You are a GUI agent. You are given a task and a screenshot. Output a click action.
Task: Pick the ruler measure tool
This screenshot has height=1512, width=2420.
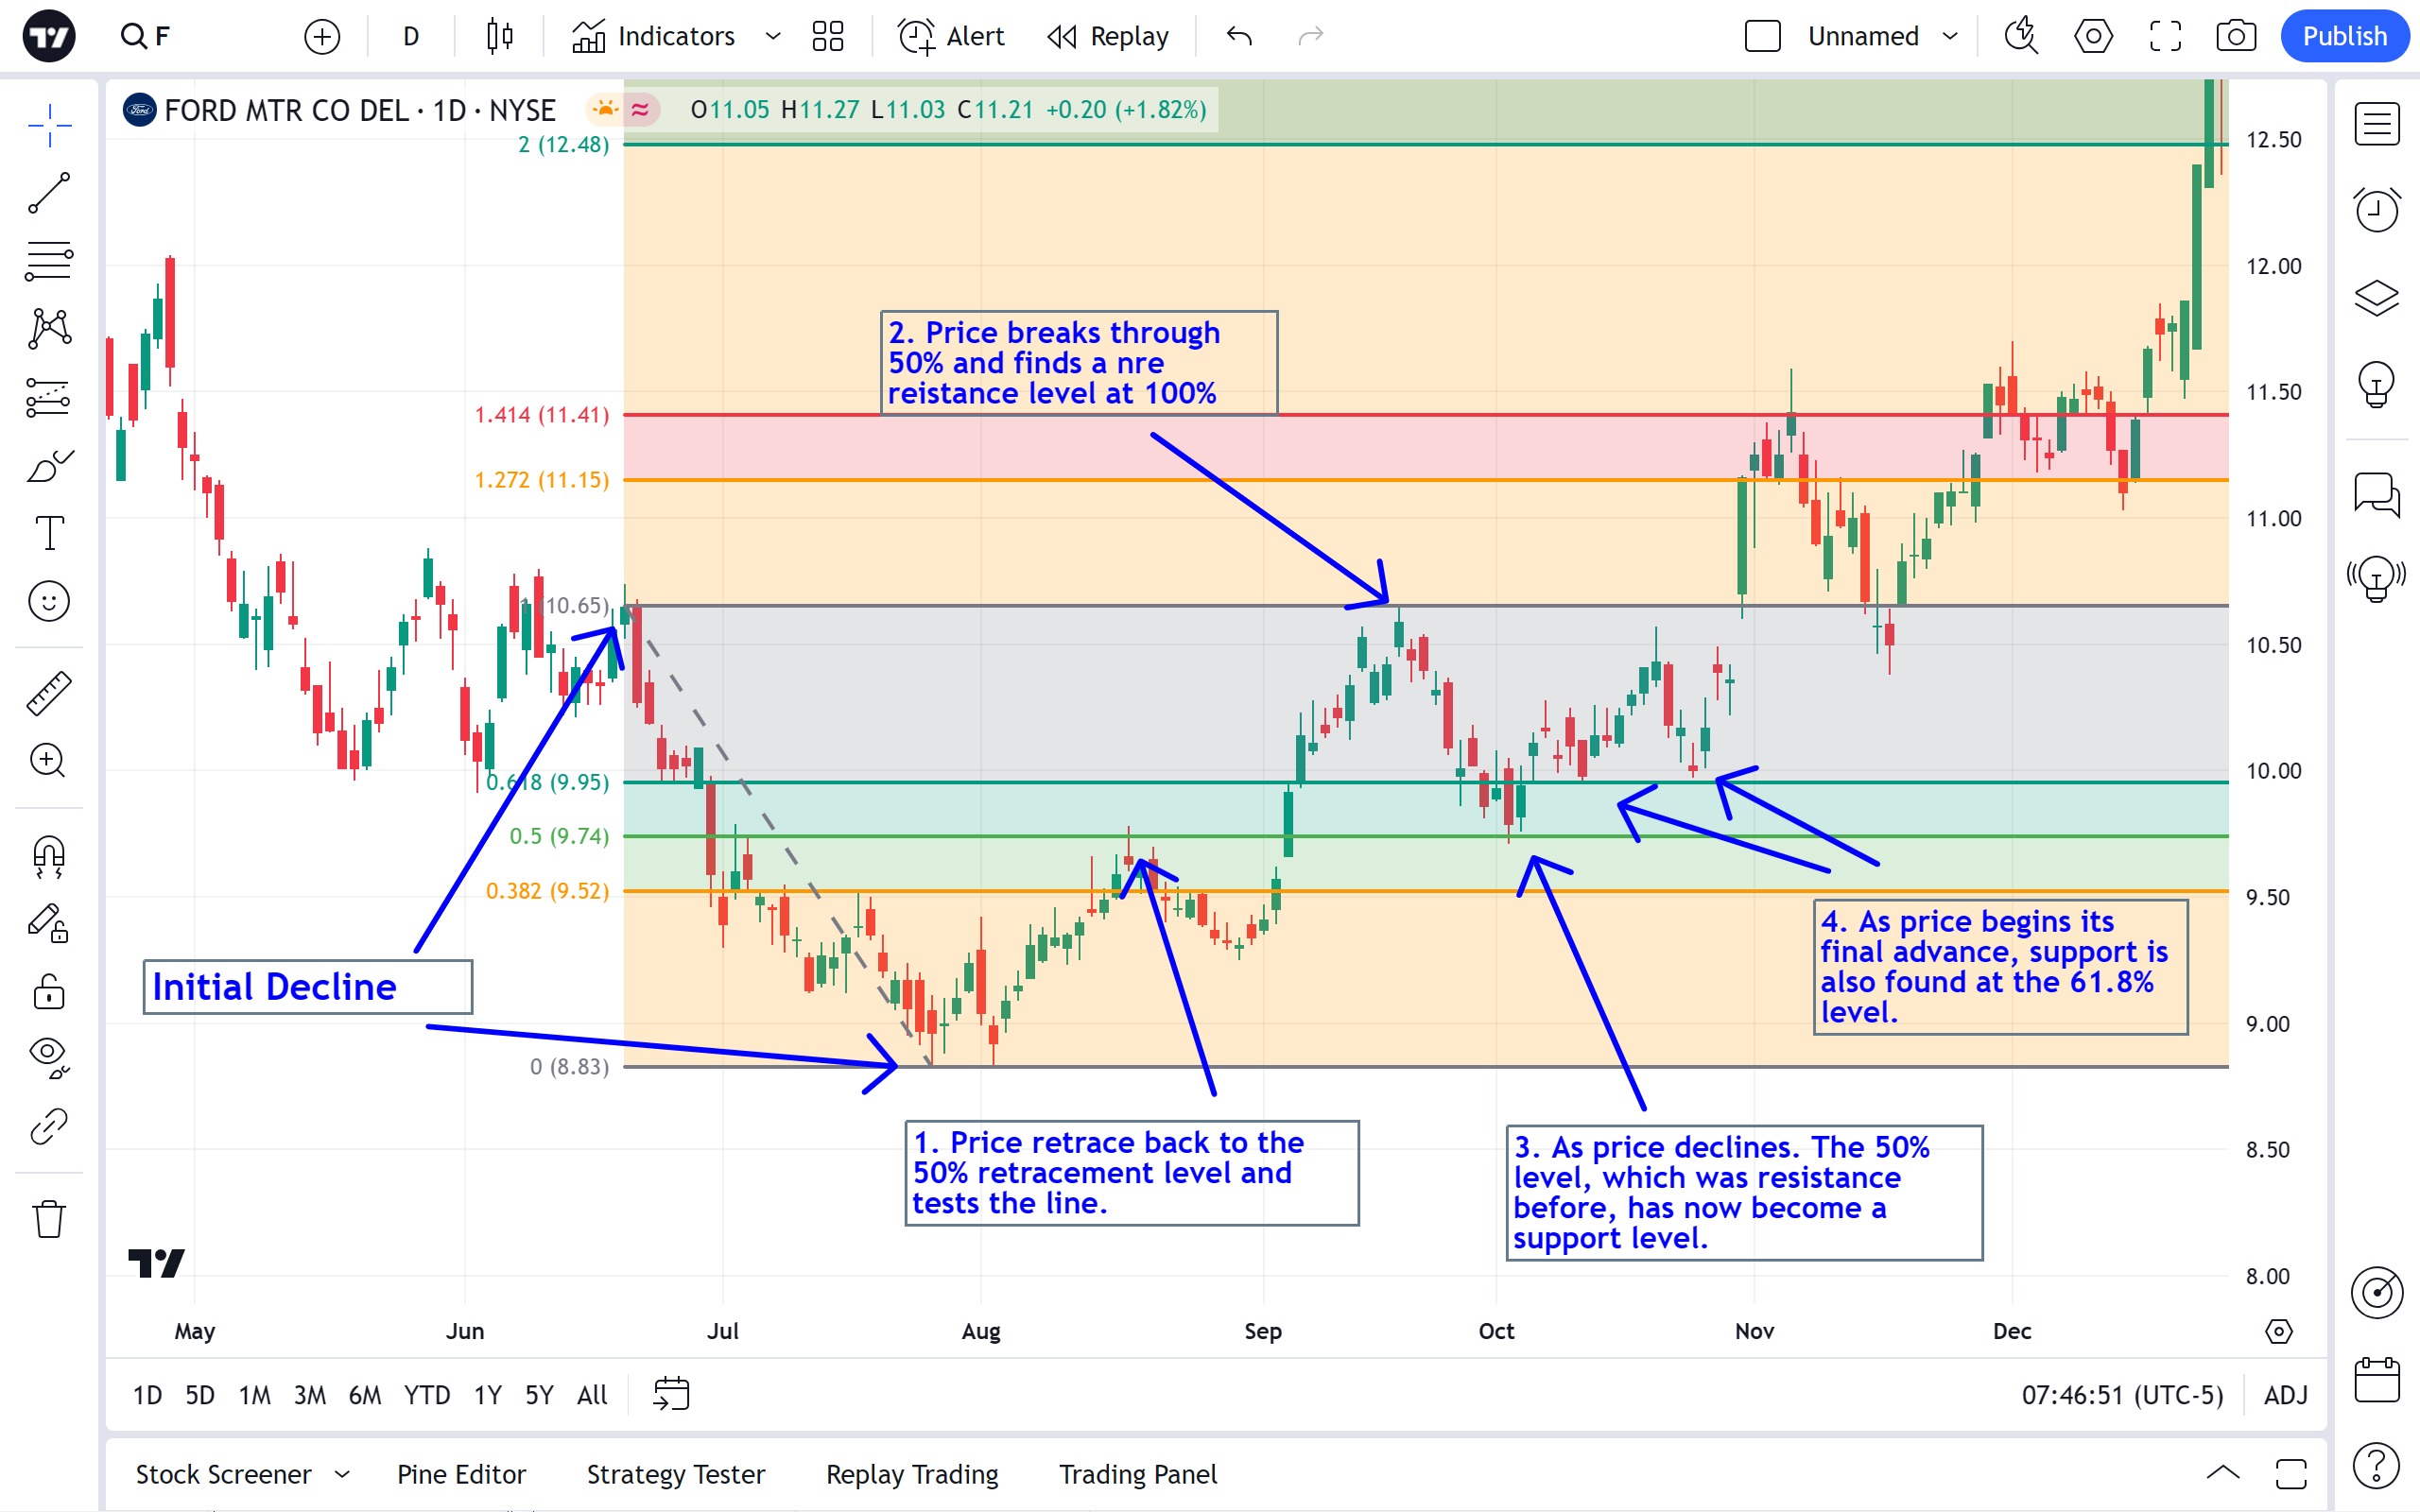(x=49, y=692)
